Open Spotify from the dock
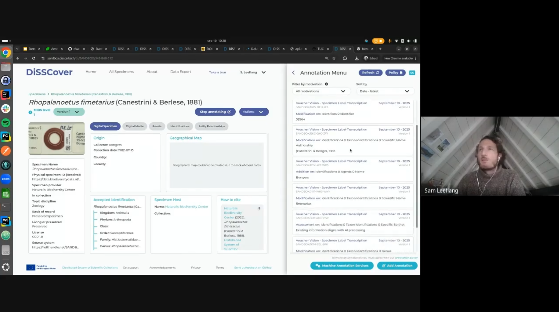This screenshot has height=312, width=559. (6, 123)
